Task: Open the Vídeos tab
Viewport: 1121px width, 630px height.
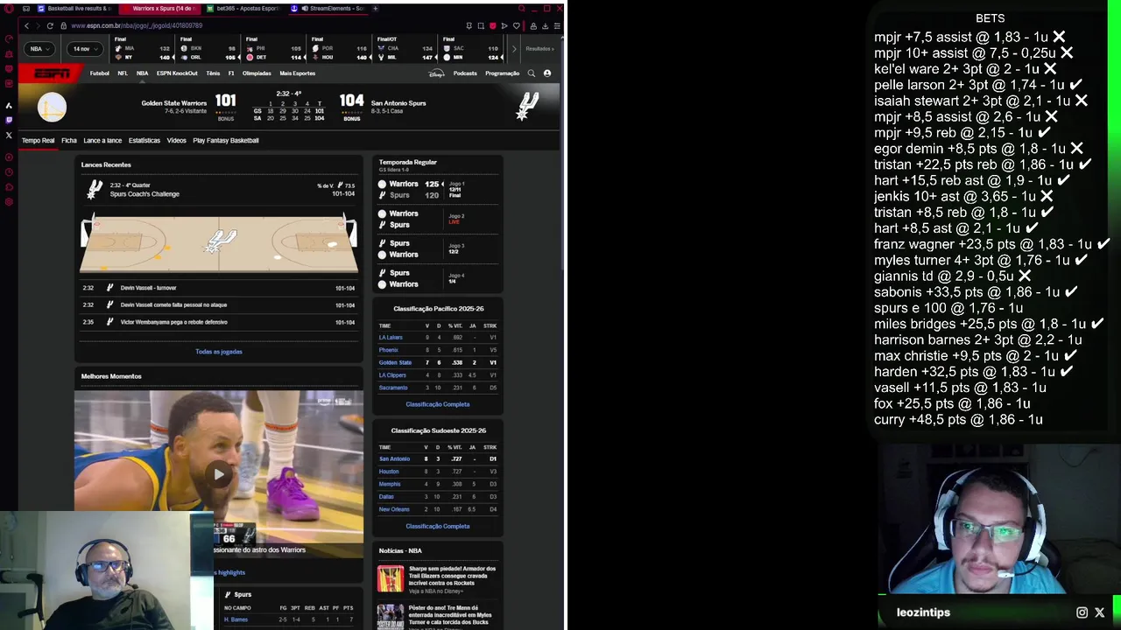Action: [177, 140]
